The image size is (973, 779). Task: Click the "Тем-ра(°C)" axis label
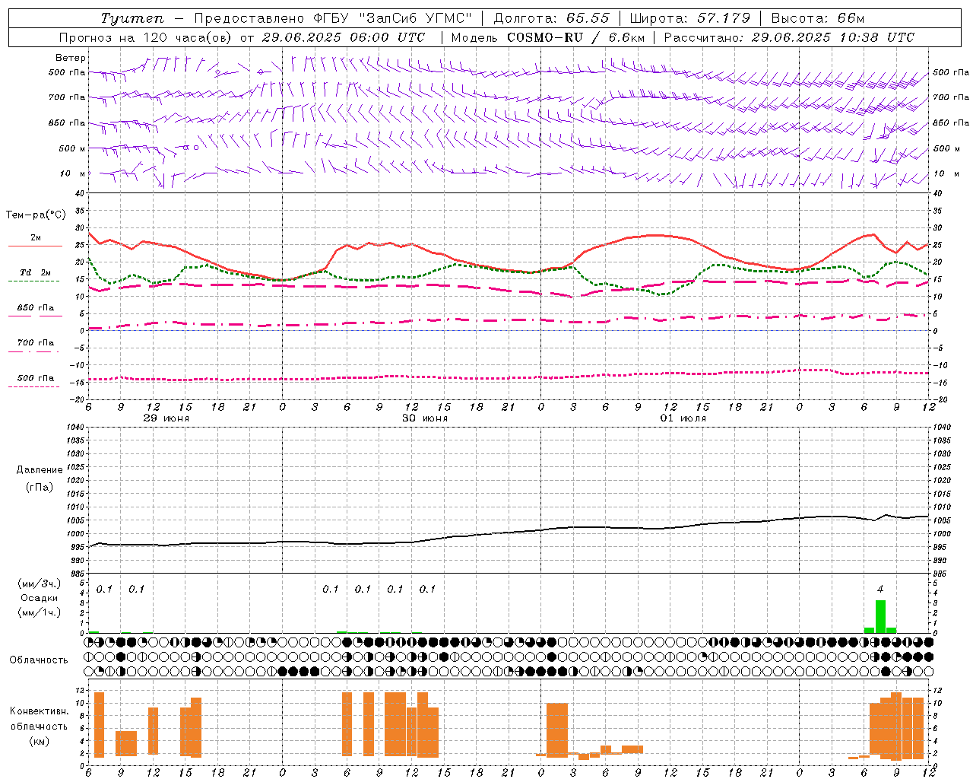[x=36, y=215]
